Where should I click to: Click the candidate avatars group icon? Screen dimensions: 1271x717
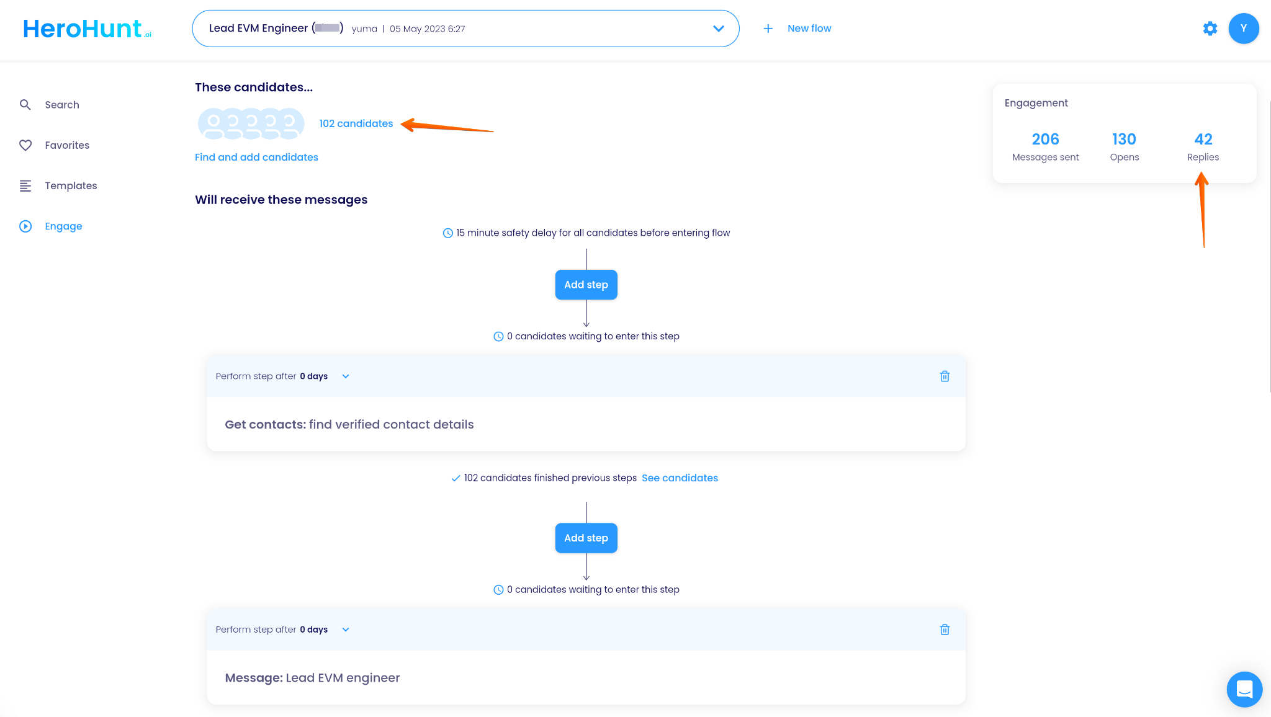[x=251, y=123]
